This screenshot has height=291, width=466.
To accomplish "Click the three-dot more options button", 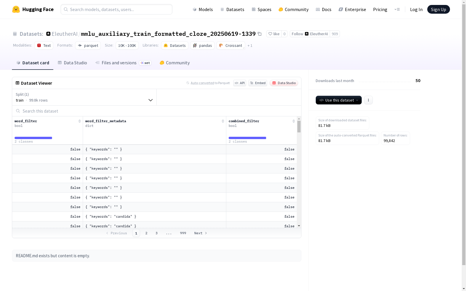I will (x=368, y=100).
